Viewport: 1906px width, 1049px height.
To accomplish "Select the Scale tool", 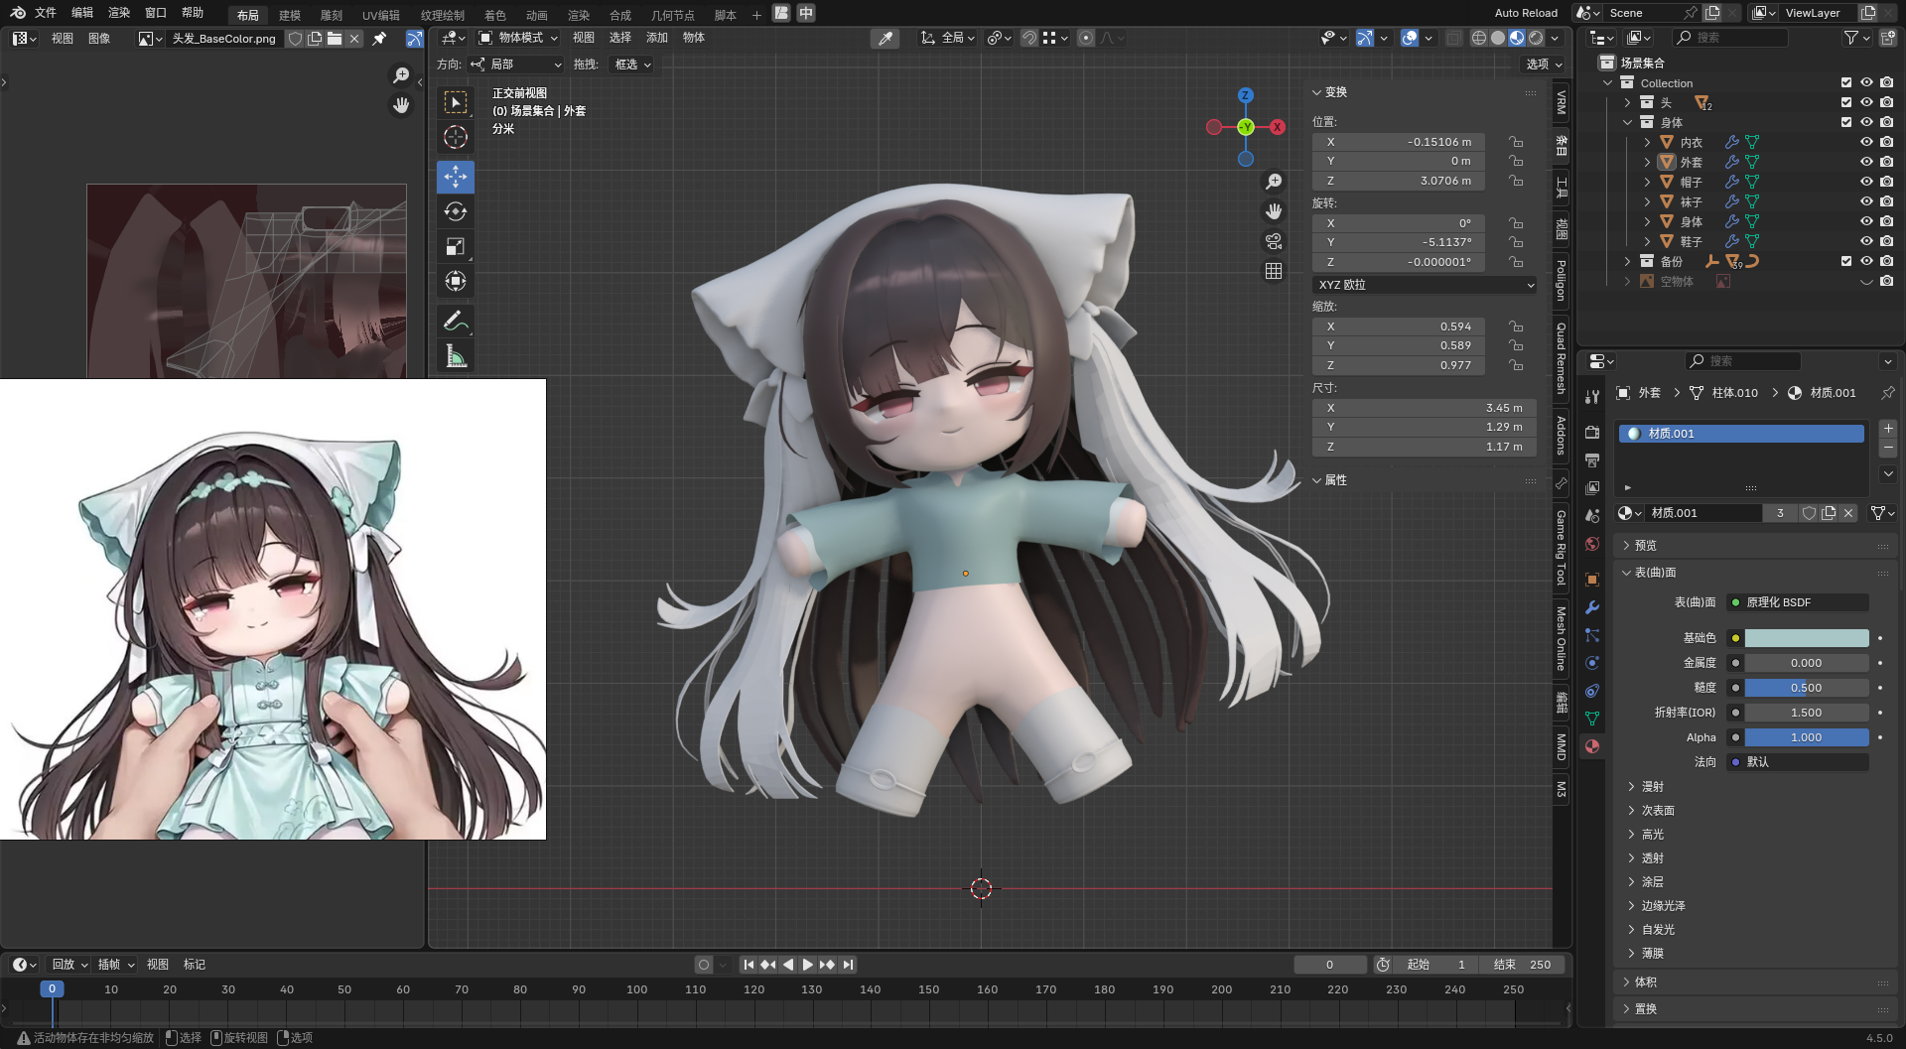I will coord(456,246).
